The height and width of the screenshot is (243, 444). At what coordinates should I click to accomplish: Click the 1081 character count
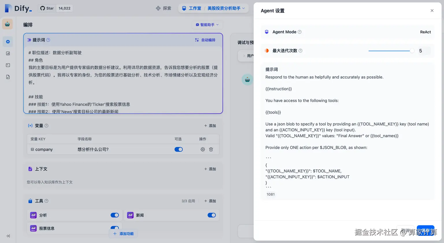pyautogui.click(x=271, y=194)
